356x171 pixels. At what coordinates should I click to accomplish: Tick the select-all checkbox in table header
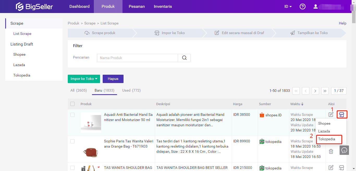pyautogui.click(x=72, y=104)
